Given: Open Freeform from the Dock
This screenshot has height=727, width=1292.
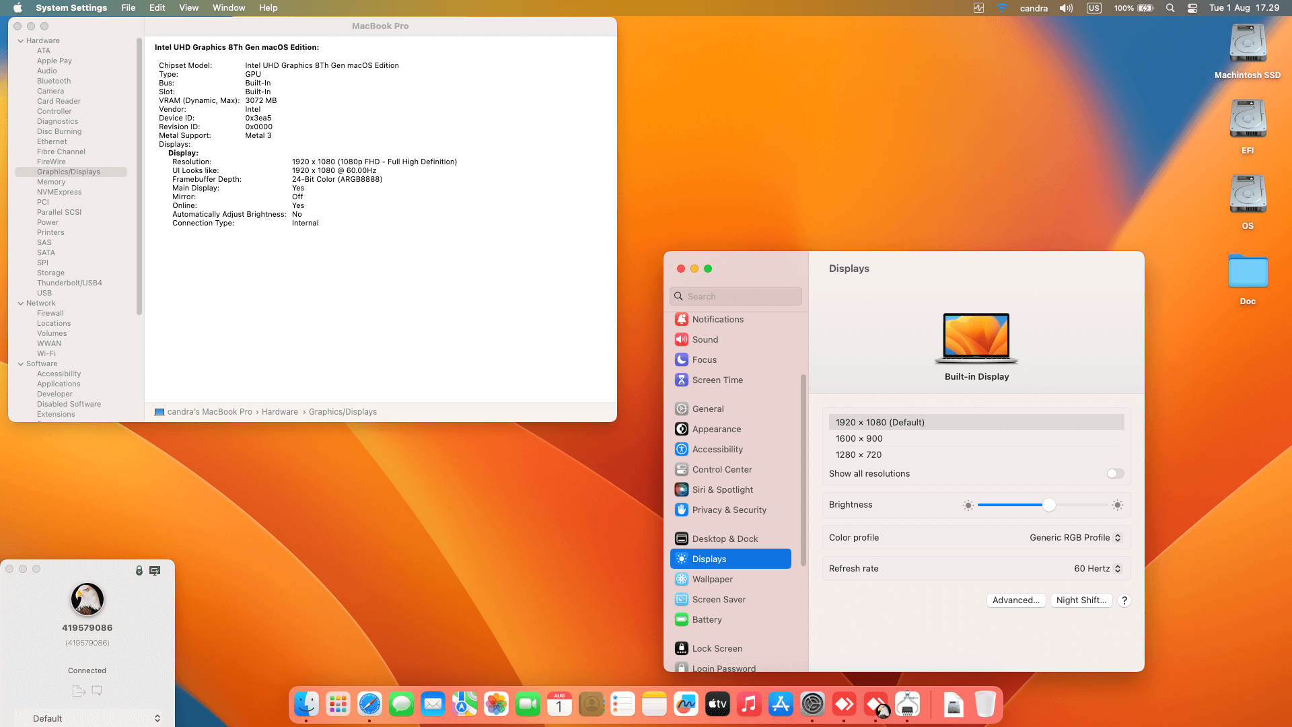Looking at the screenshot, I should pos(686,704).
